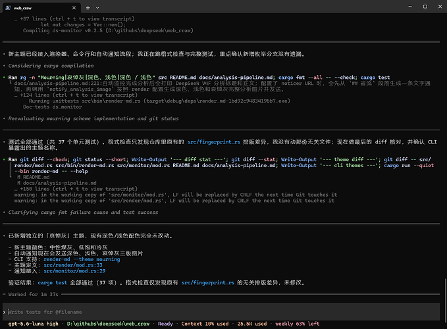Screen dimensions: 447x329
Task: Click '+150 lines (ctrl + t to view transcript)'
Action: click(x=79, y=189)
